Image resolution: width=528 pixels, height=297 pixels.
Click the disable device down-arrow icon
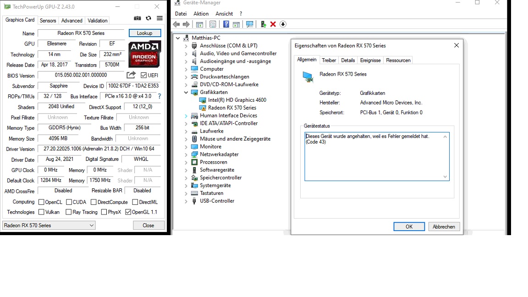click(283, 24)
